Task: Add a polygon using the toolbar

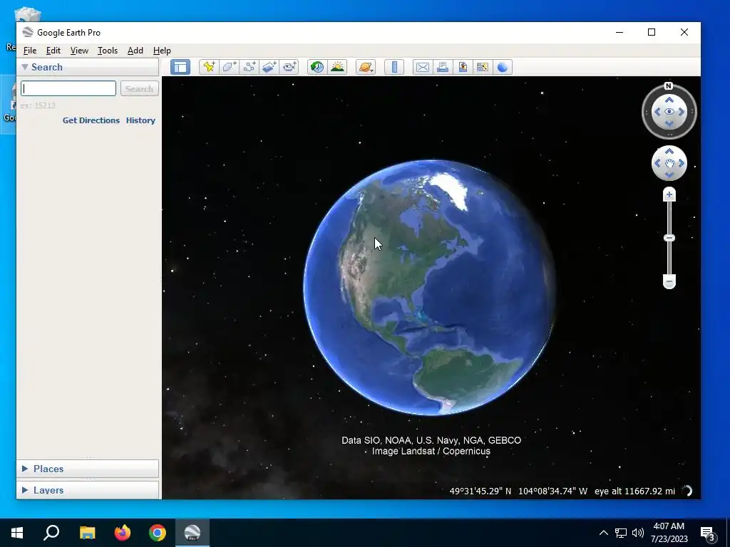Action: tap(229, 67)
